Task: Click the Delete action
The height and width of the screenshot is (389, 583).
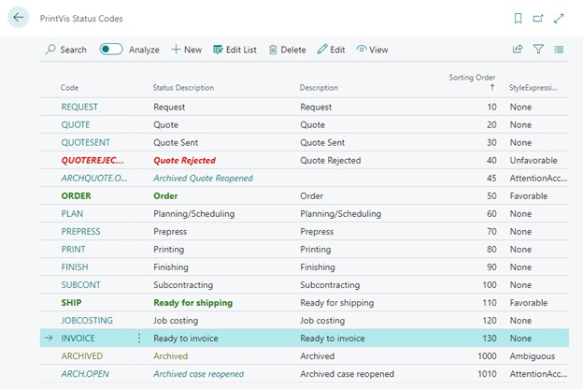Action: [x=288, y=50]
